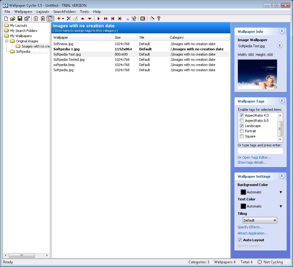Sort by the Category column header
Viewport: 293px width, 267px height.
[199, 37]
